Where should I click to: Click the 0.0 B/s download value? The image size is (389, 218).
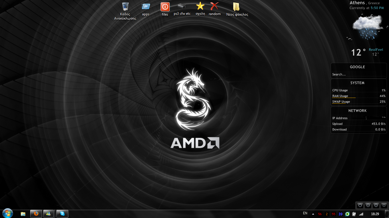point(380,129)
